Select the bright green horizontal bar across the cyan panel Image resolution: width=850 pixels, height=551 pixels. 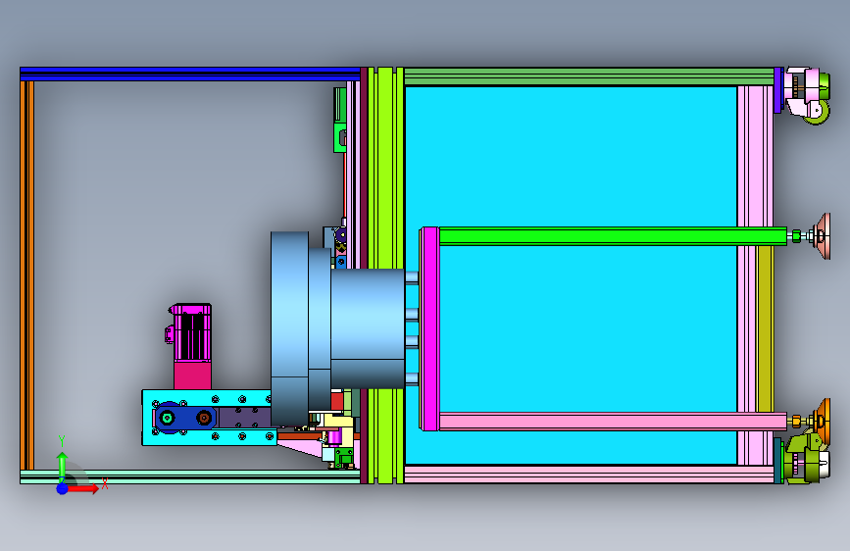(x=613, y=236)
